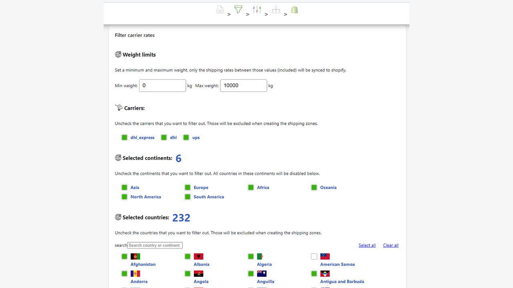Viewport: 513px width, 288px height.
Task: Click the Afghanistan country name
Action: [143, 264]
